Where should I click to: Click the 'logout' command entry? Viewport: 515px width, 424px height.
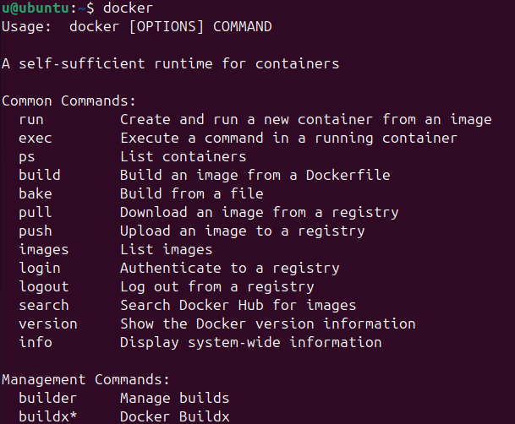tap(44, 287)
